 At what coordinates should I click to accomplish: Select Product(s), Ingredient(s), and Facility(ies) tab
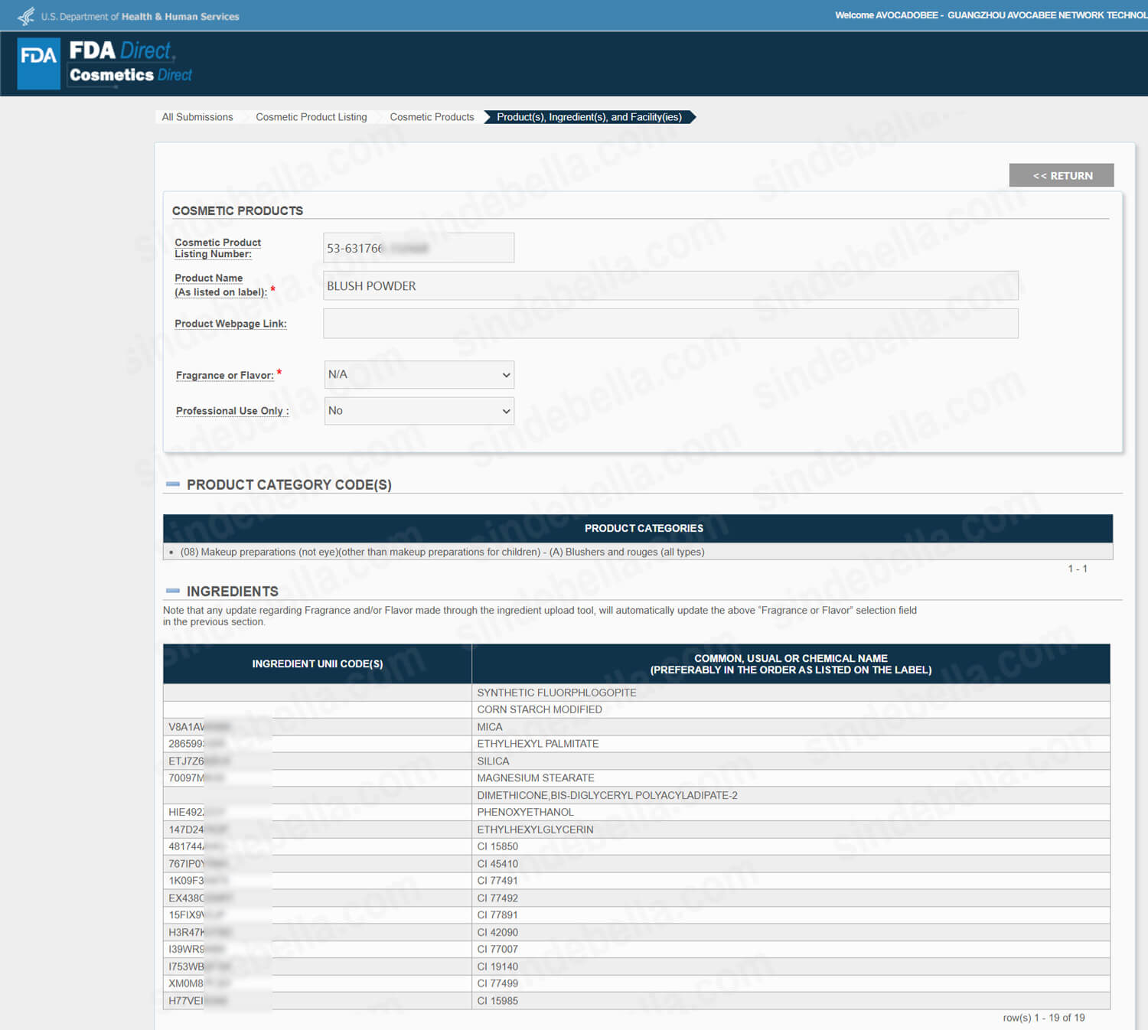[589, 117]
